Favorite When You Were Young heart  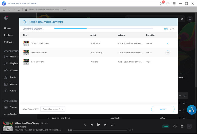tap(42, 123)
